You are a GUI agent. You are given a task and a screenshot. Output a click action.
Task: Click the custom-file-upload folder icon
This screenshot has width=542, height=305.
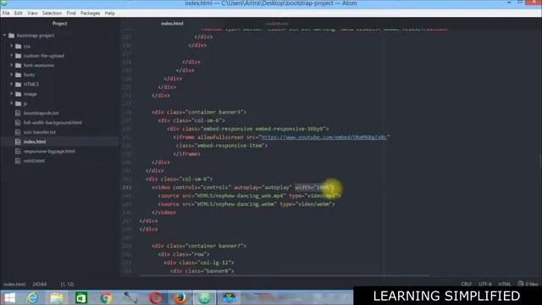19,56
